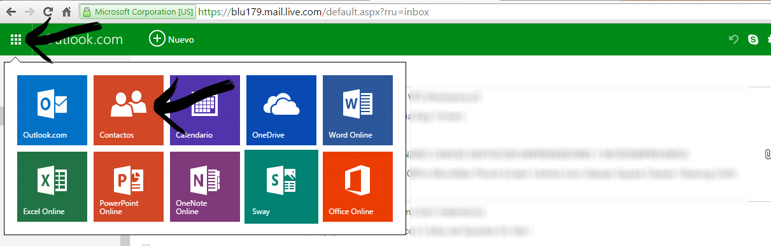Launch the Sway tile
This screenshot has width=771, height=246.
pyautogui.click(x=281, y=187)
